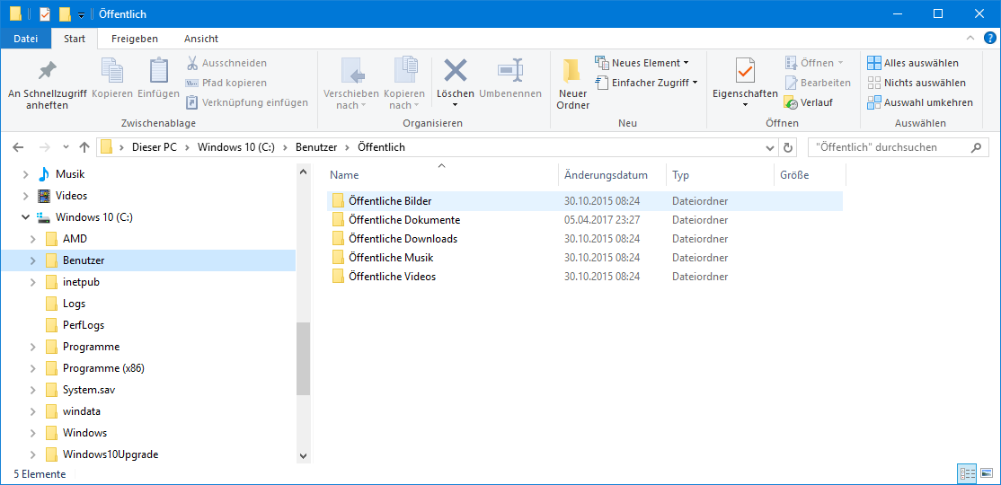Viewport: 1001px width, 485px height.
Task: Create a Neuer Ordner
Action: (572, 84)
